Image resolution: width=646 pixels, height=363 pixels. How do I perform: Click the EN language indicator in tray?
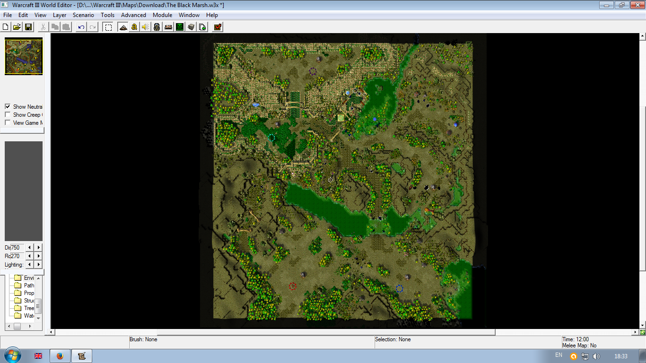(559, 355)
